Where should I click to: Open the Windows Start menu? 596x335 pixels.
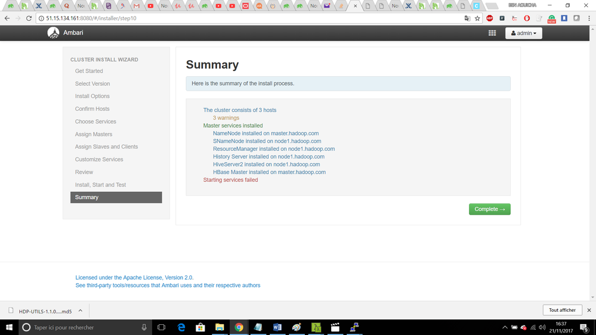click(9, 327)
